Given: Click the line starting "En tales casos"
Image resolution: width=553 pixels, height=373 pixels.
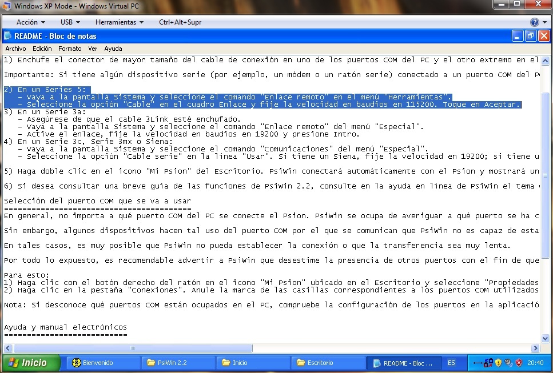Looking at the screenshot, I should coord(257,246).
